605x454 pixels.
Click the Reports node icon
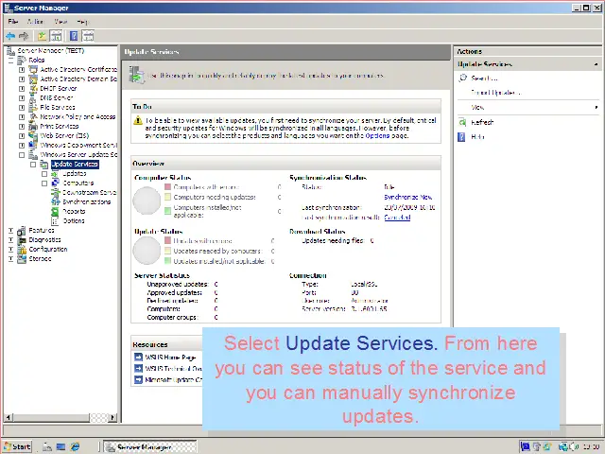coord(56,212)
